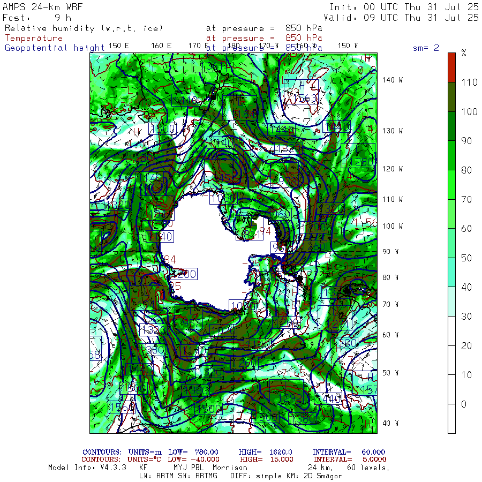This screenshot has height=482, width=482.
Task: Click the blue 'INTERVAL= 60.000' value
Action: [349, 452]
